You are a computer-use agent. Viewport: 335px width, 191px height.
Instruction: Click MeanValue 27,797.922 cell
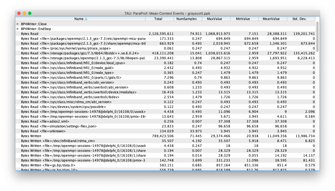pyautogui.click(x=277, y=53)
